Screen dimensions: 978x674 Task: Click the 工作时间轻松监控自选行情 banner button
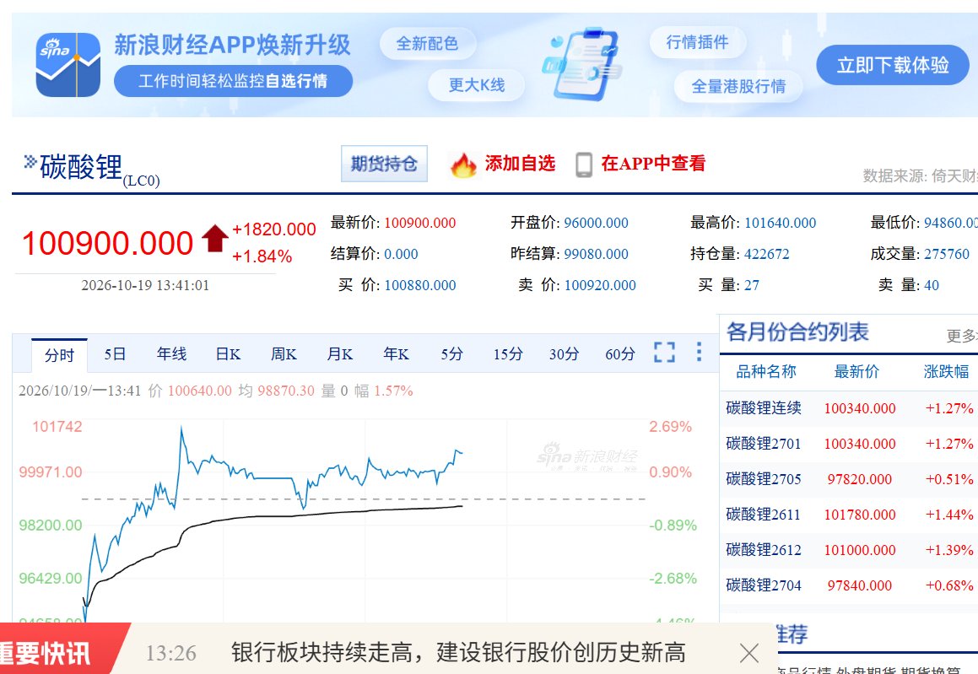point(233,81)
